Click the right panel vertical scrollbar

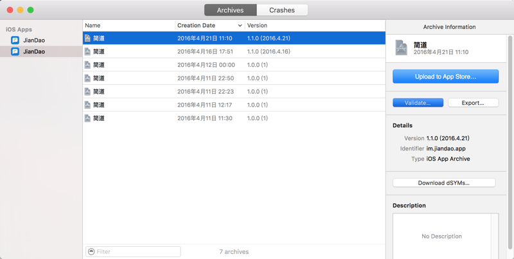coord(510,144)
